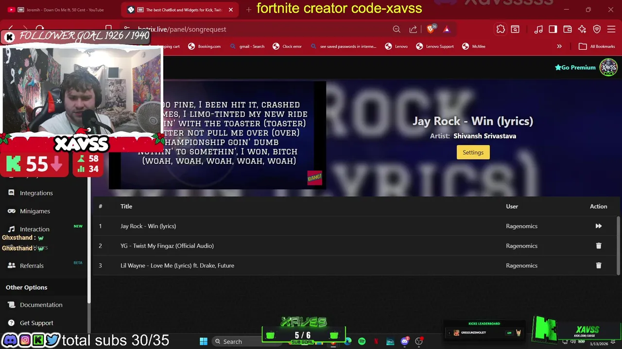Click 'Lil Wayne - Love Me (Lyrics) ft. Drake, Future'

177,266
